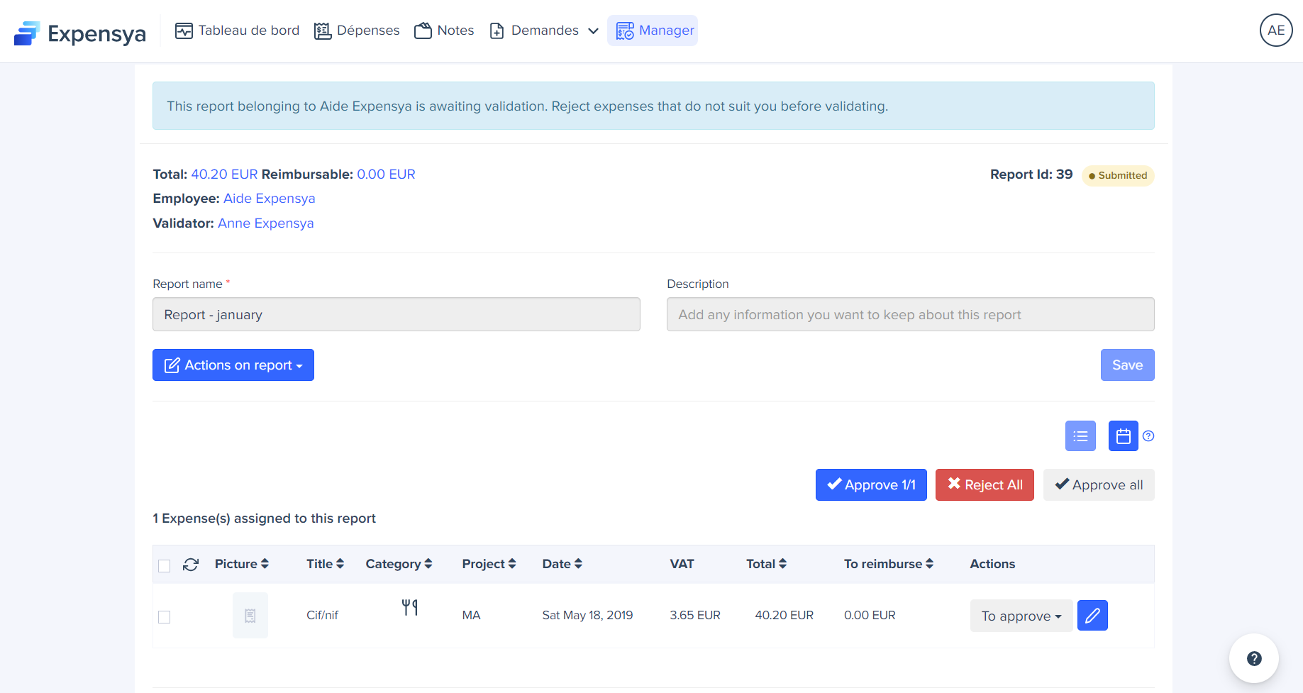Image resolution: width=1303 pixels, height=693 pixels.
Task: Open the help chat bubble
Action: (1253, 658)
